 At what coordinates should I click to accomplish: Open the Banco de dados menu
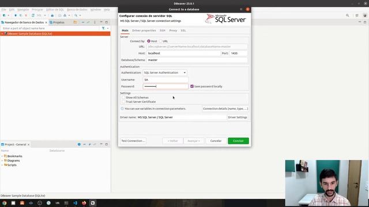coord(77,10)
